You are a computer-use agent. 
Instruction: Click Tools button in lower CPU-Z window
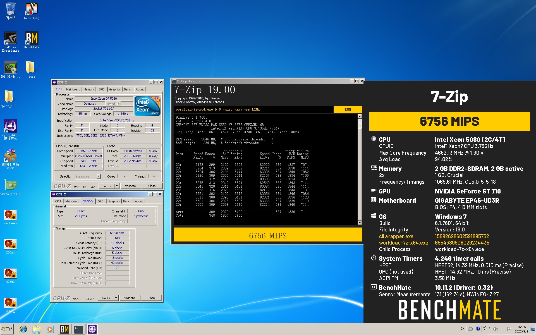[106, 298]
